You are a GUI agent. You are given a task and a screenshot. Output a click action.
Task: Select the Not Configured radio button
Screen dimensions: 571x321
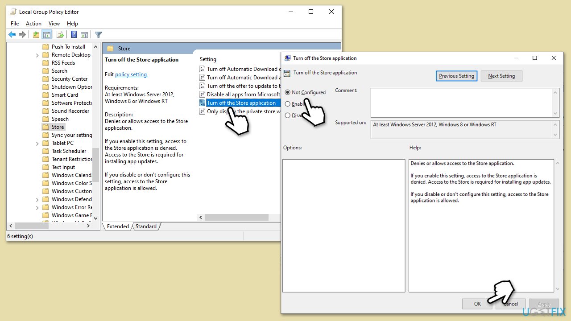point(288,92)
